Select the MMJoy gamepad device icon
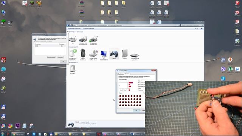 [x=114, y=54]
